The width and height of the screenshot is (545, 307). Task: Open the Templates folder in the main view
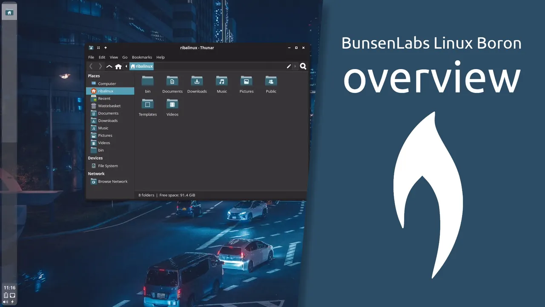(x=148, y=107)
